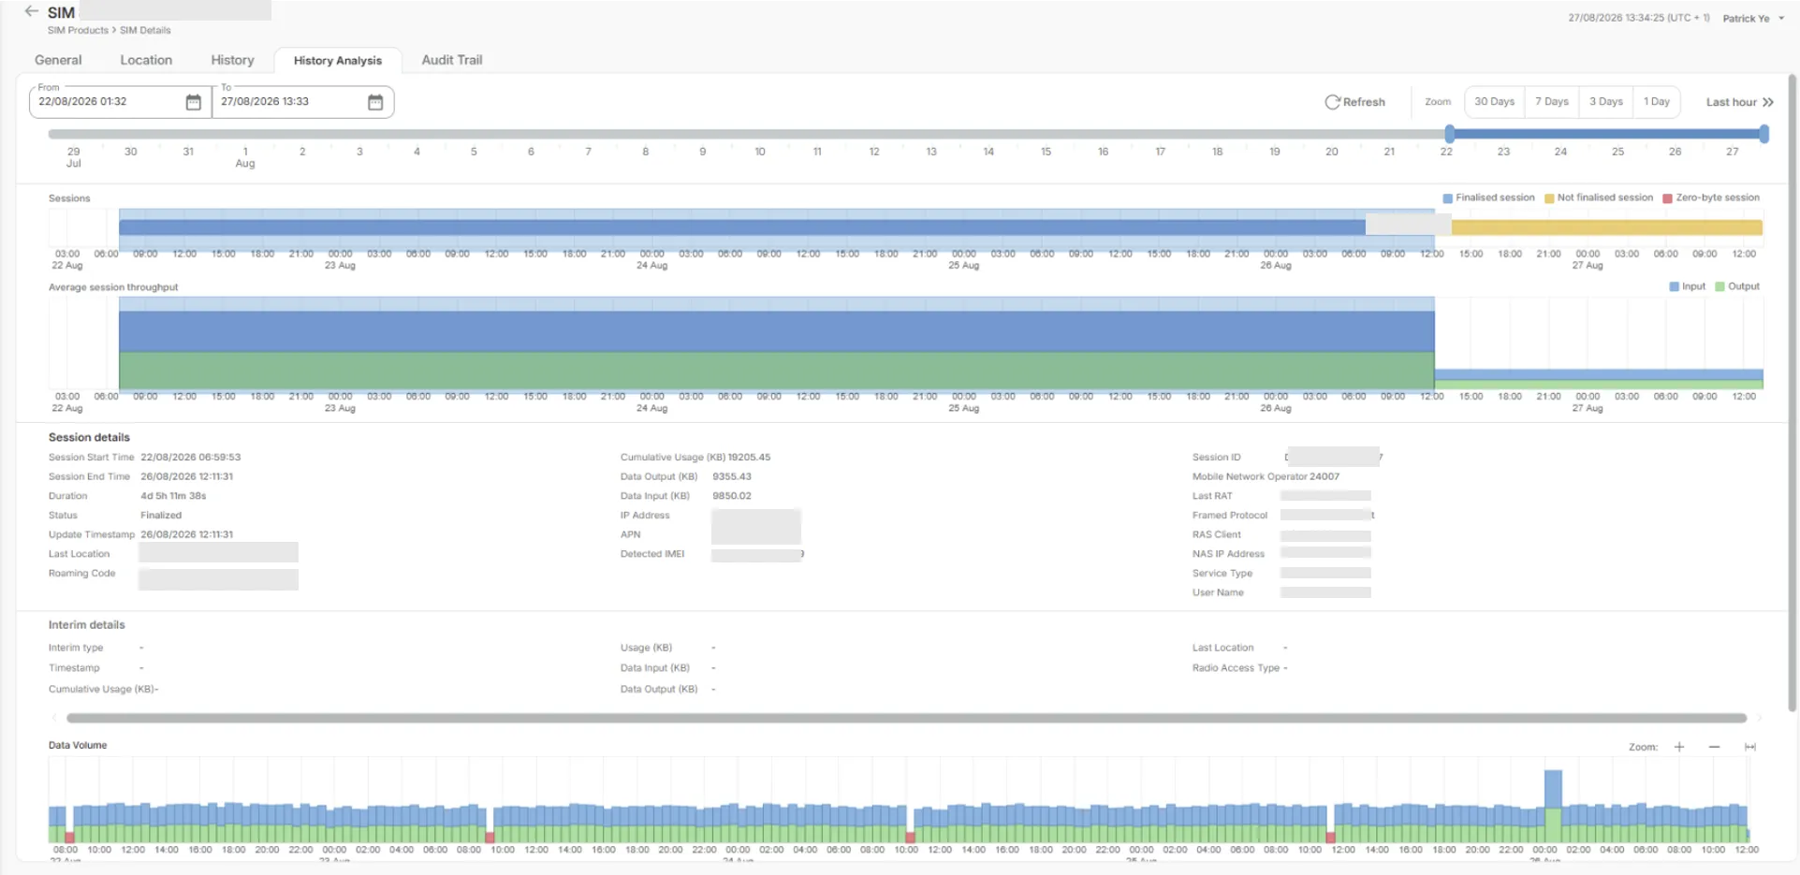Click the Status value Finalized
1800x875 pixels.
tap(161, 516)
